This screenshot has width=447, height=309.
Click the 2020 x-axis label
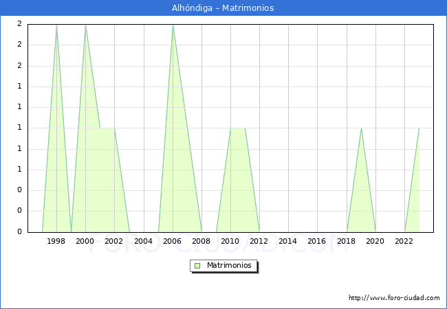coord(375,241)
